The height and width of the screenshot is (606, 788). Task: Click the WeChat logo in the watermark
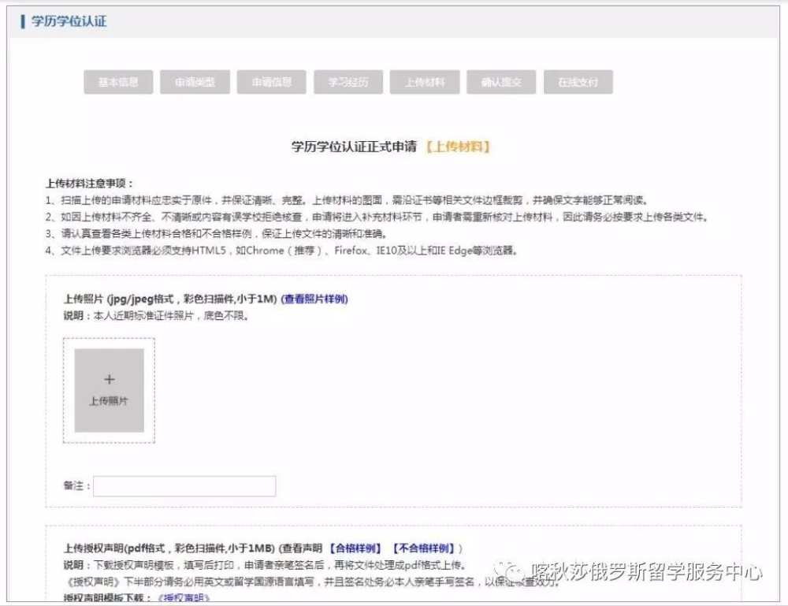point(508,571)
